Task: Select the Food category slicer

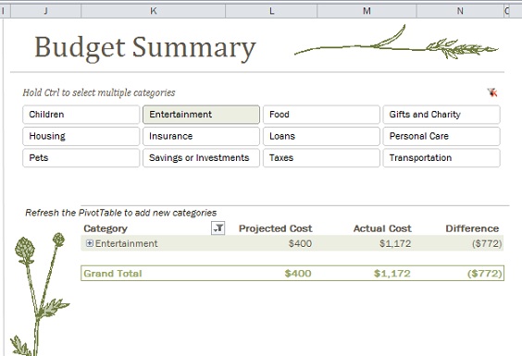Action: tap(321, 115)
